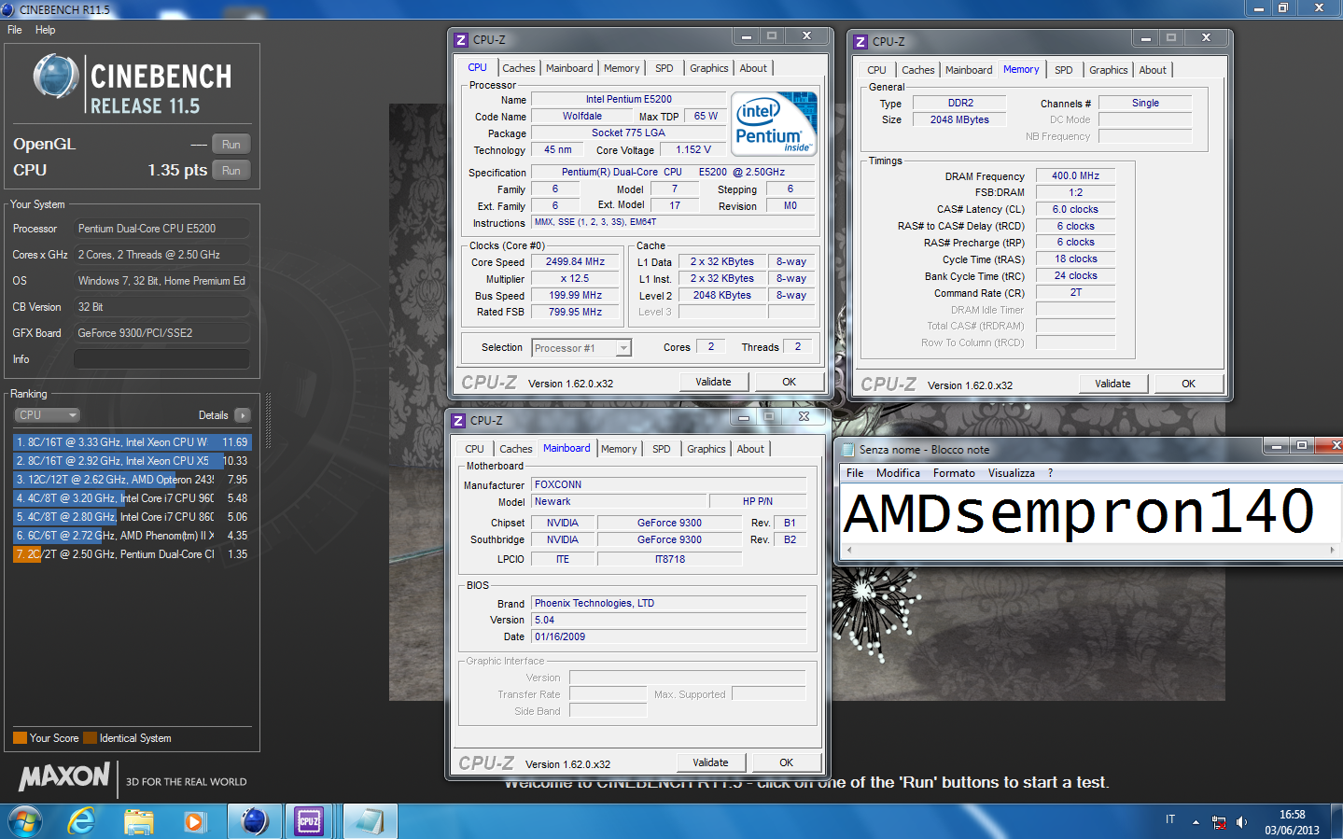1343x839 pixels.
Task: Open Windows Explorer folder in taskbar
Action: [139, 822]
